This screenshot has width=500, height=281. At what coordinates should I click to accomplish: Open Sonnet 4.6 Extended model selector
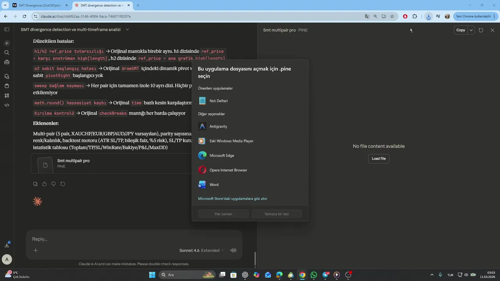click(202, 250)
